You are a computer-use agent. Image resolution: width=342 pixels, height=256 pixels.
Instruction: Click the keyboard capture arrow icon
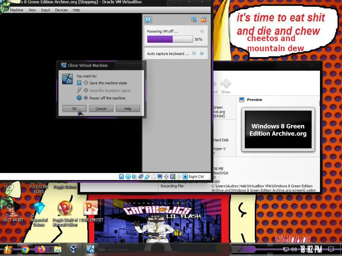[x=185, y=177]
